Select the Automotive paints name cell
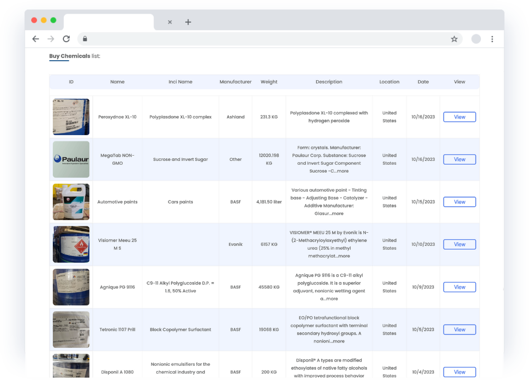The width and height of the screenshot is (529, 380). (117, 202)
